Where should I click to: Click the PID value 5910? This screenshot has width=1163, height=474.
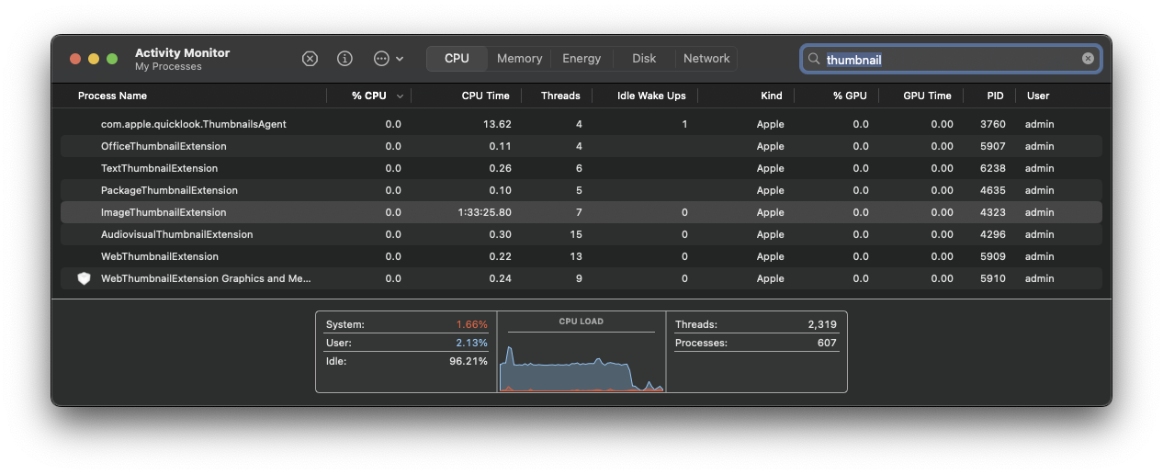pos(993,278)
